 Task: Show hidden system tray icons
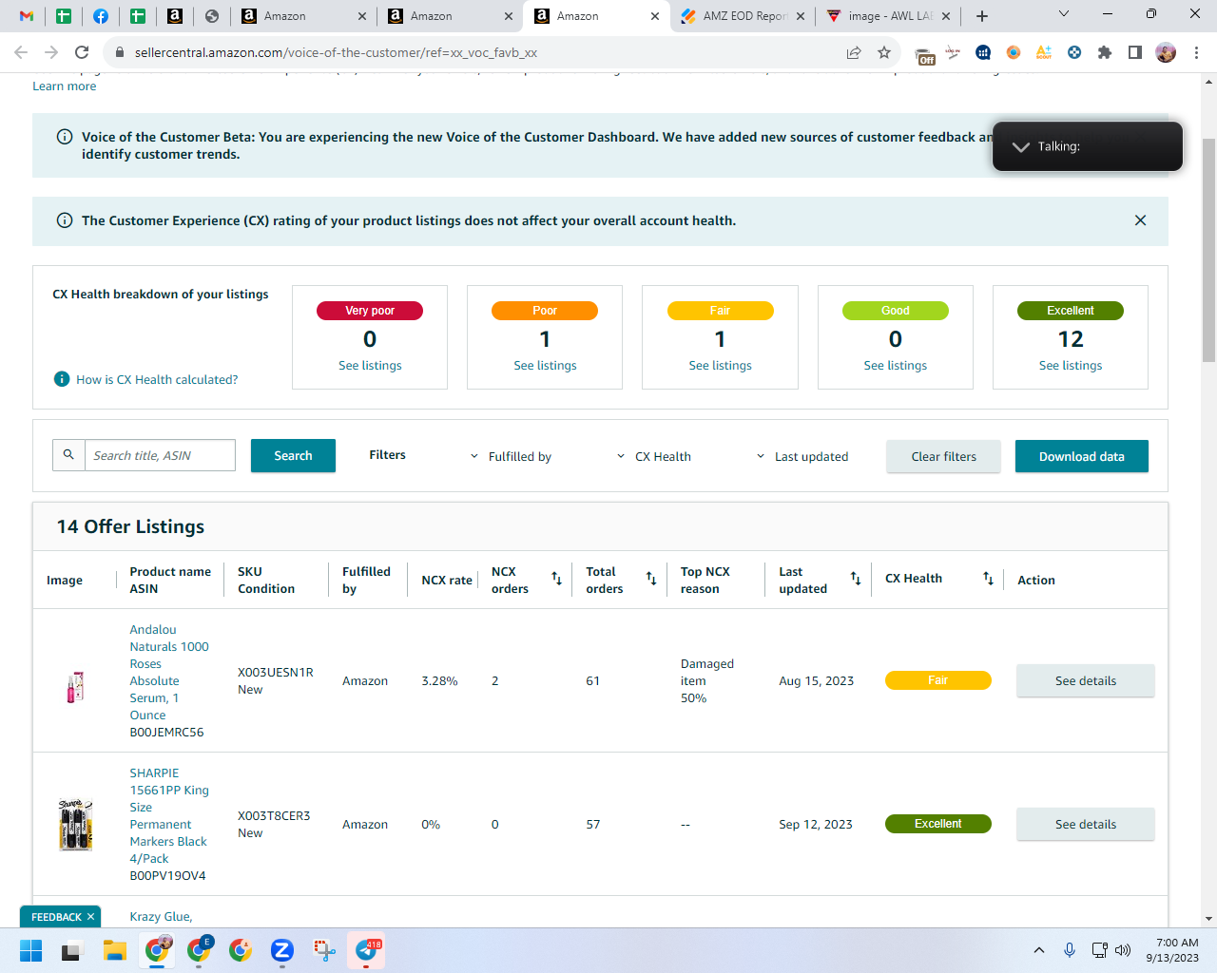click(1039, 950)
